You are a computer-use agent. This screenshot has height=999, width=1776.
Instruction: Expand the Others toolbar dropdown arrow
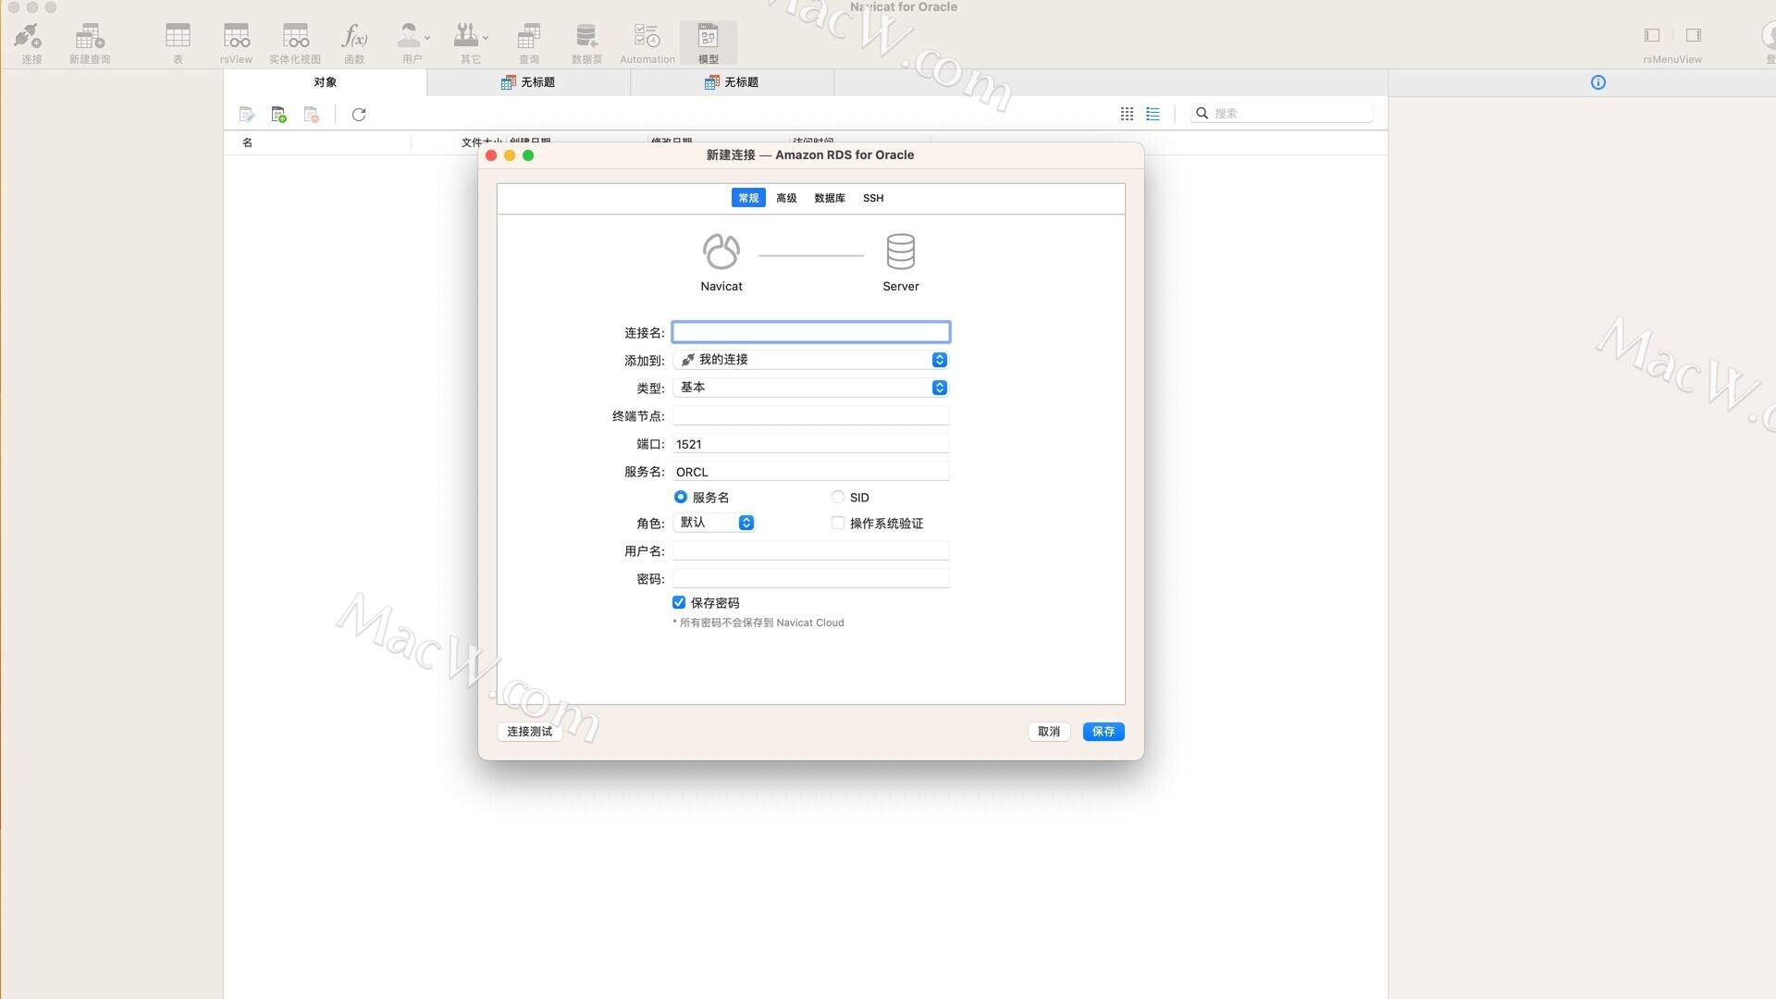tap(486, 38)
